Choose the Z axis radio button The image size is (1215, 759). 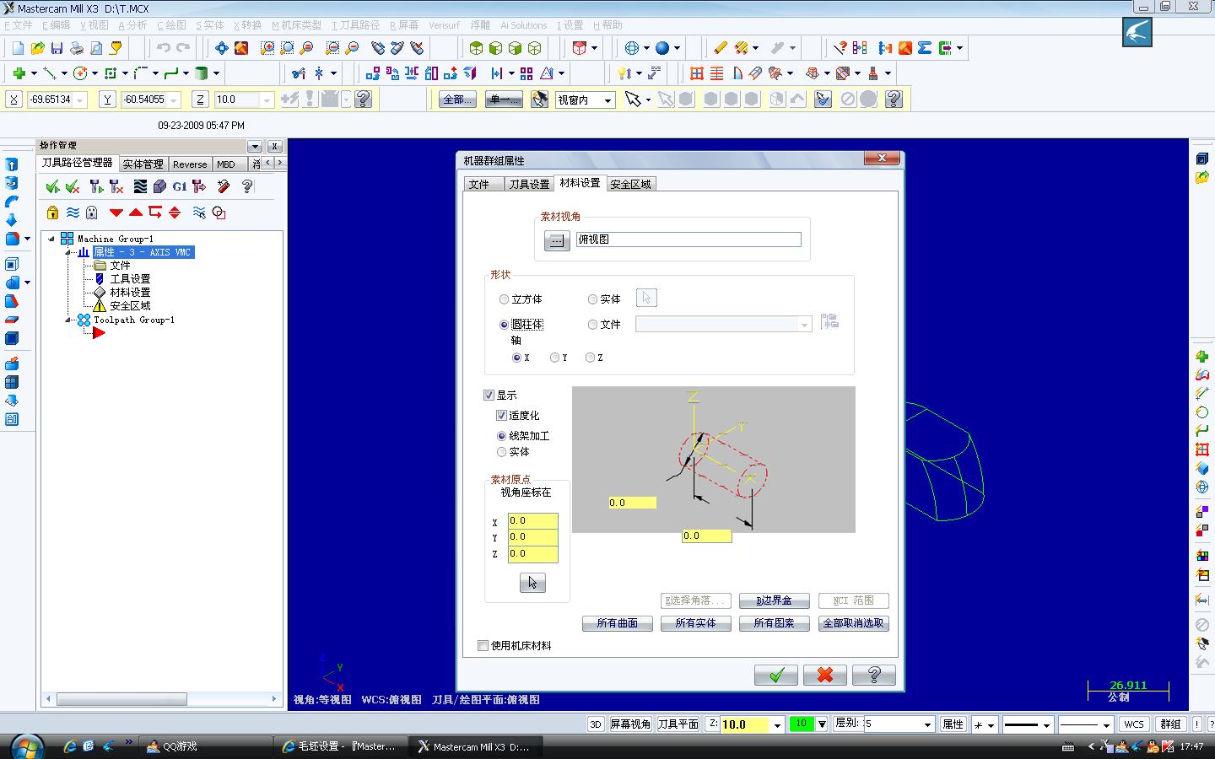click(x=590, y=358)
